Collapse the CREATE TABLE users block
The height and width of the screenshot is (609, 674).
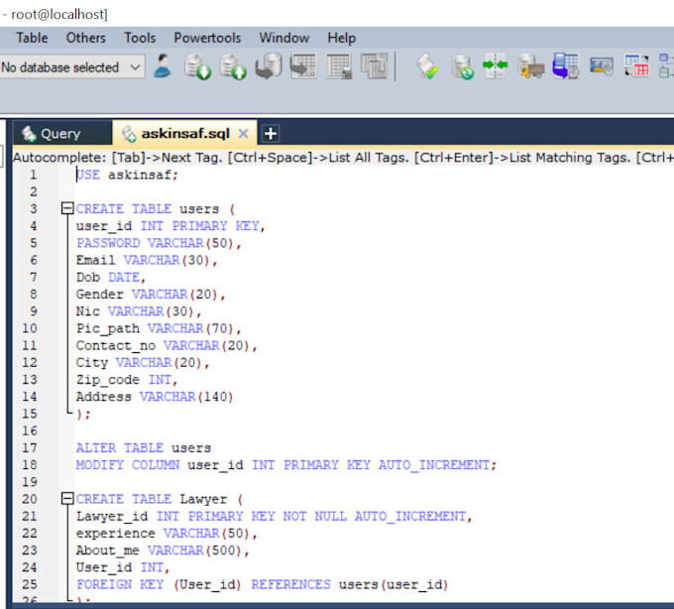click(x=66, y=209)
